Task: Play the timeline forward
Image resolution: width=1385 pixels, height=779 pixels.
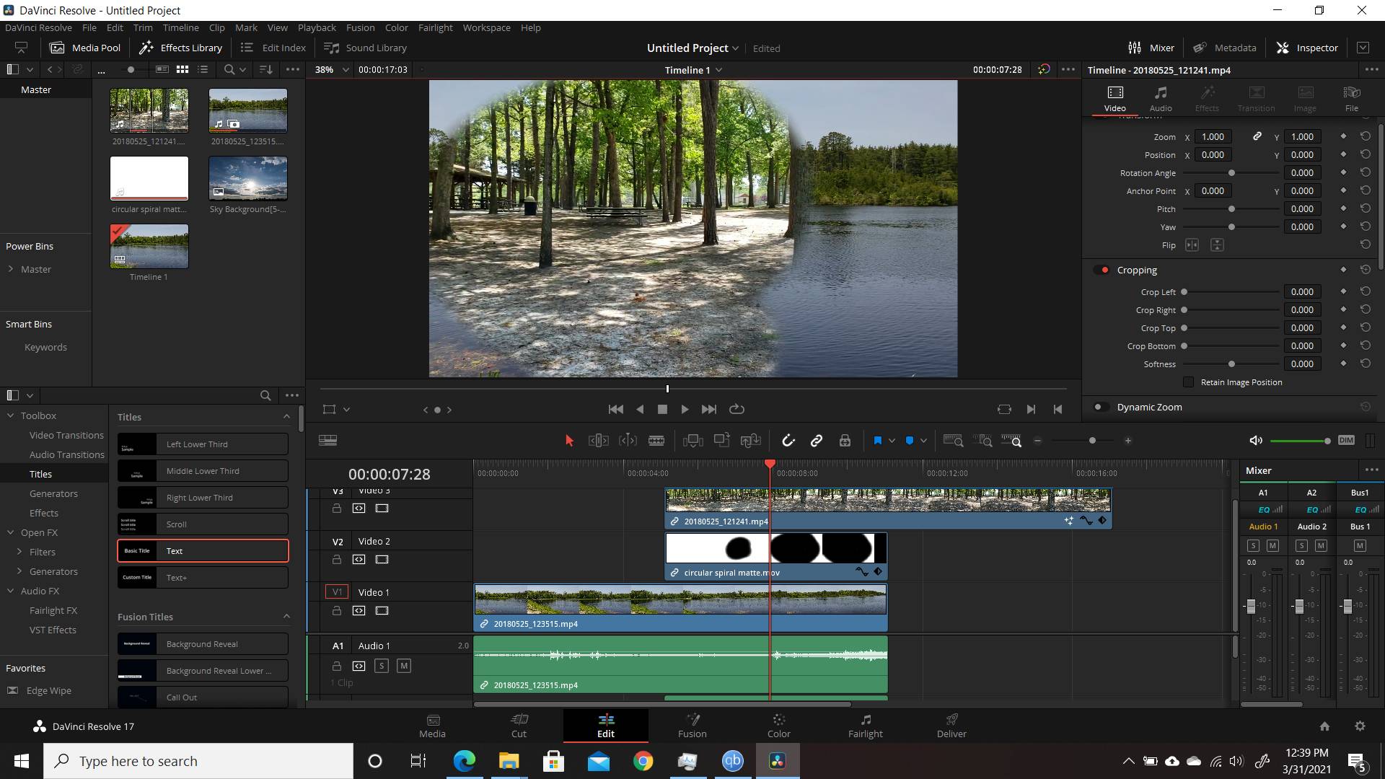Action: coord(685,409)
